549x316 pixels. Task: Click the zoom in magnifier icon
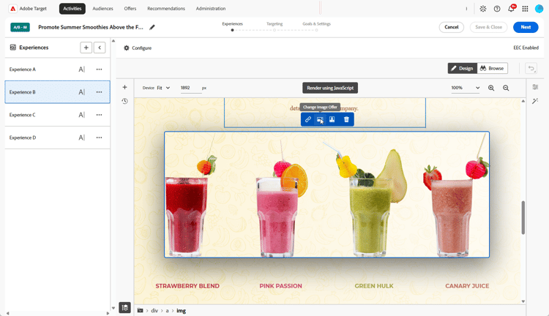tap(491, 89)
